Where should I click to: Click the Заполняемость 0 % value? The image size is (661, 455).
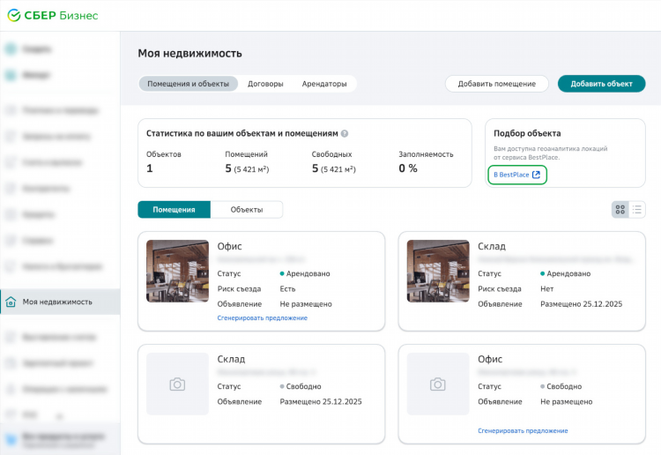408,168
